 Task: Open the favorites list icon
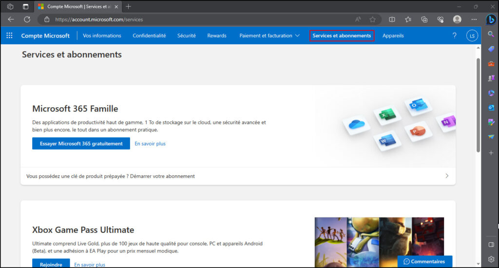(408, 19)
